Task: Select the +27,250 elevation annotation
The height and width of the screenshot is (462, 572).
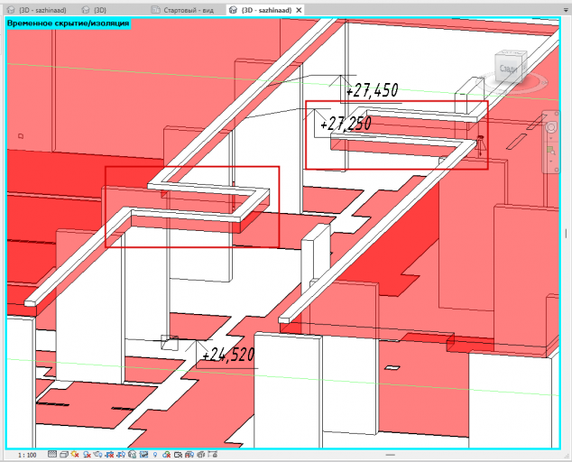Action: pos(346,124)
